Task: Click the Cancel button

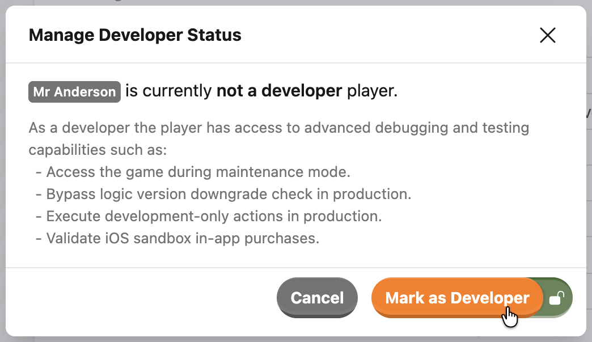Action: pyautogui.click(x=317, y=298)
